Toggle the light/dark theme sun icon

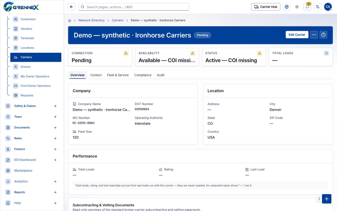tap(297, 7)
